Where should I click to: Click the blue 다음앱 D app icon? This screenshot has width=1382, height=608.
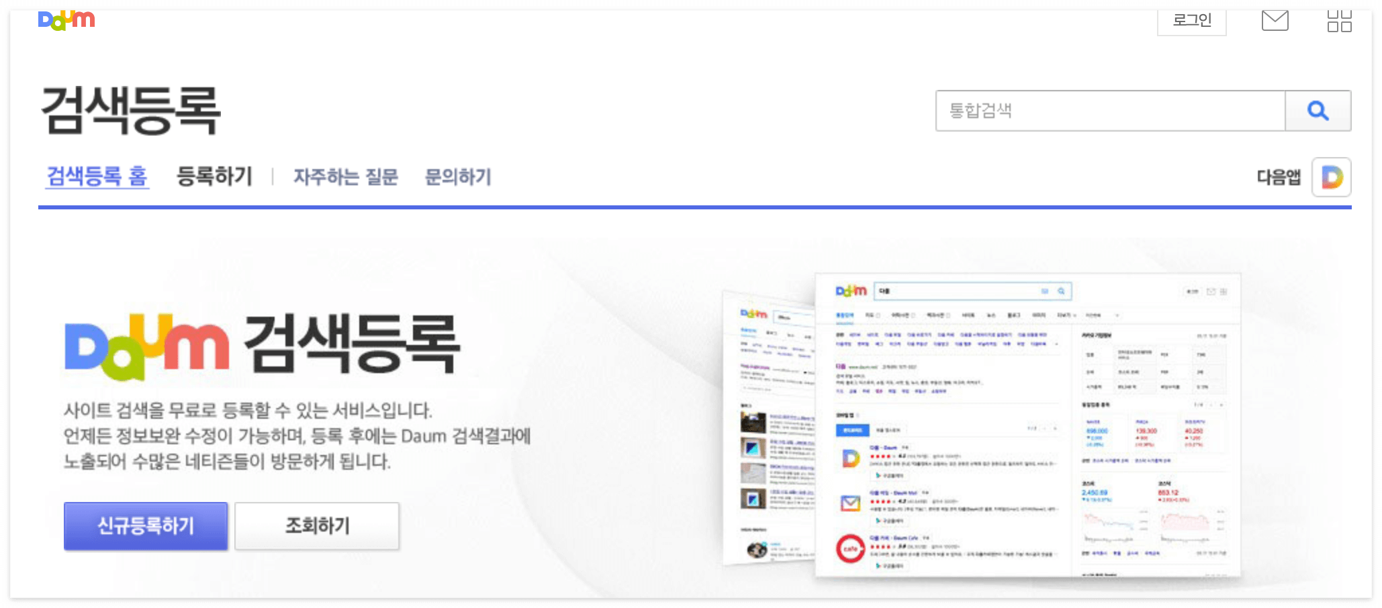[1331, 176]
